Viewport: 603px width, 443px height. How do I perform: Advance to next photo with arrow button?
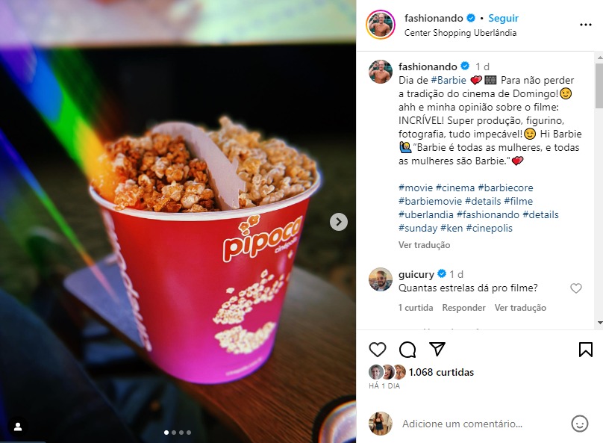click(x=338, y=222)
